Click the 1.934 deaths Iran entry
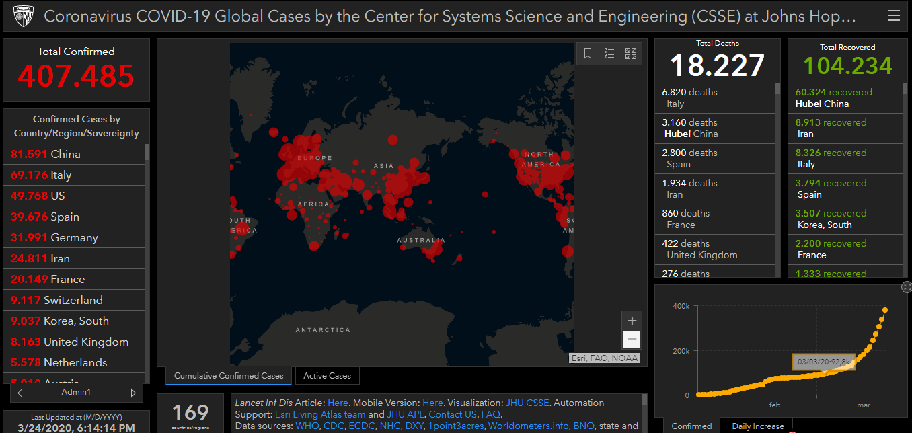The height and width of the screenshot is (433, 912). tap(715, 189)
